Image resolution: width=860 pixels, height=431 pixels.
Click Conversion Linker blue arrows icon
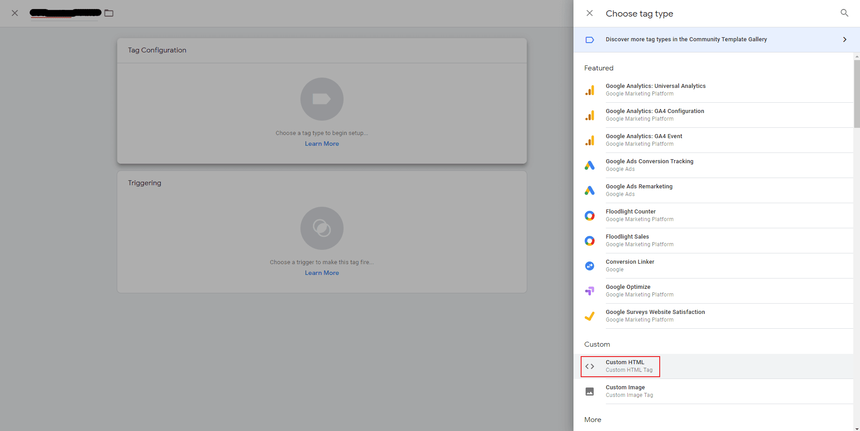tap(590, 266)
